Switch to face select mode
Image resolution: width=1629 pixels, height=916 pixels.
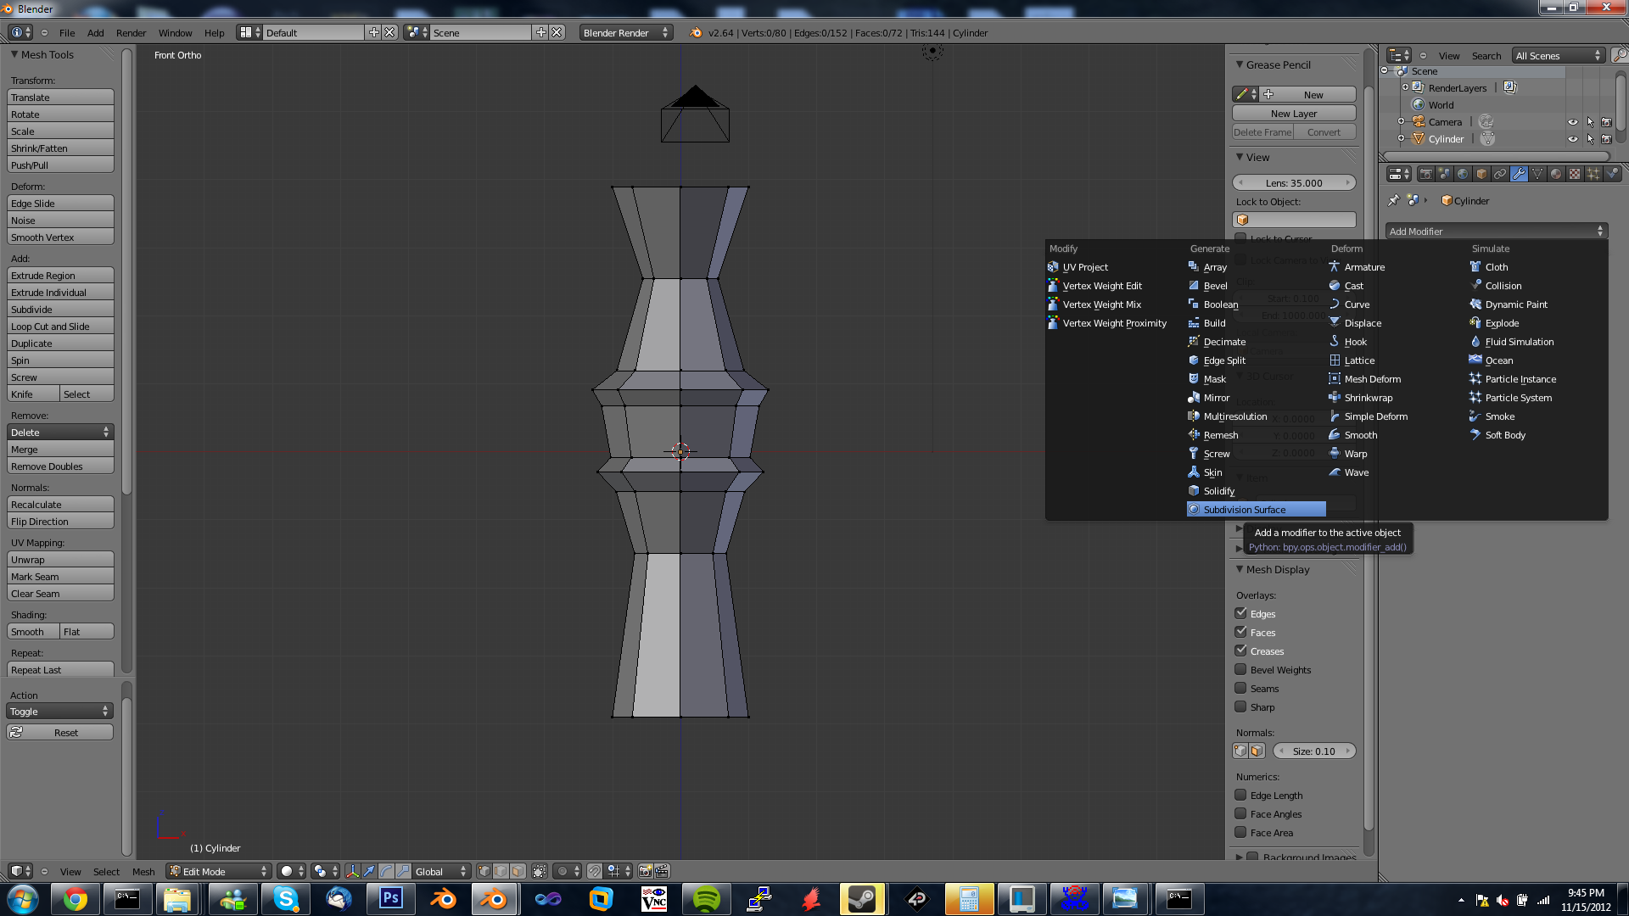click(x=518, y=871)
